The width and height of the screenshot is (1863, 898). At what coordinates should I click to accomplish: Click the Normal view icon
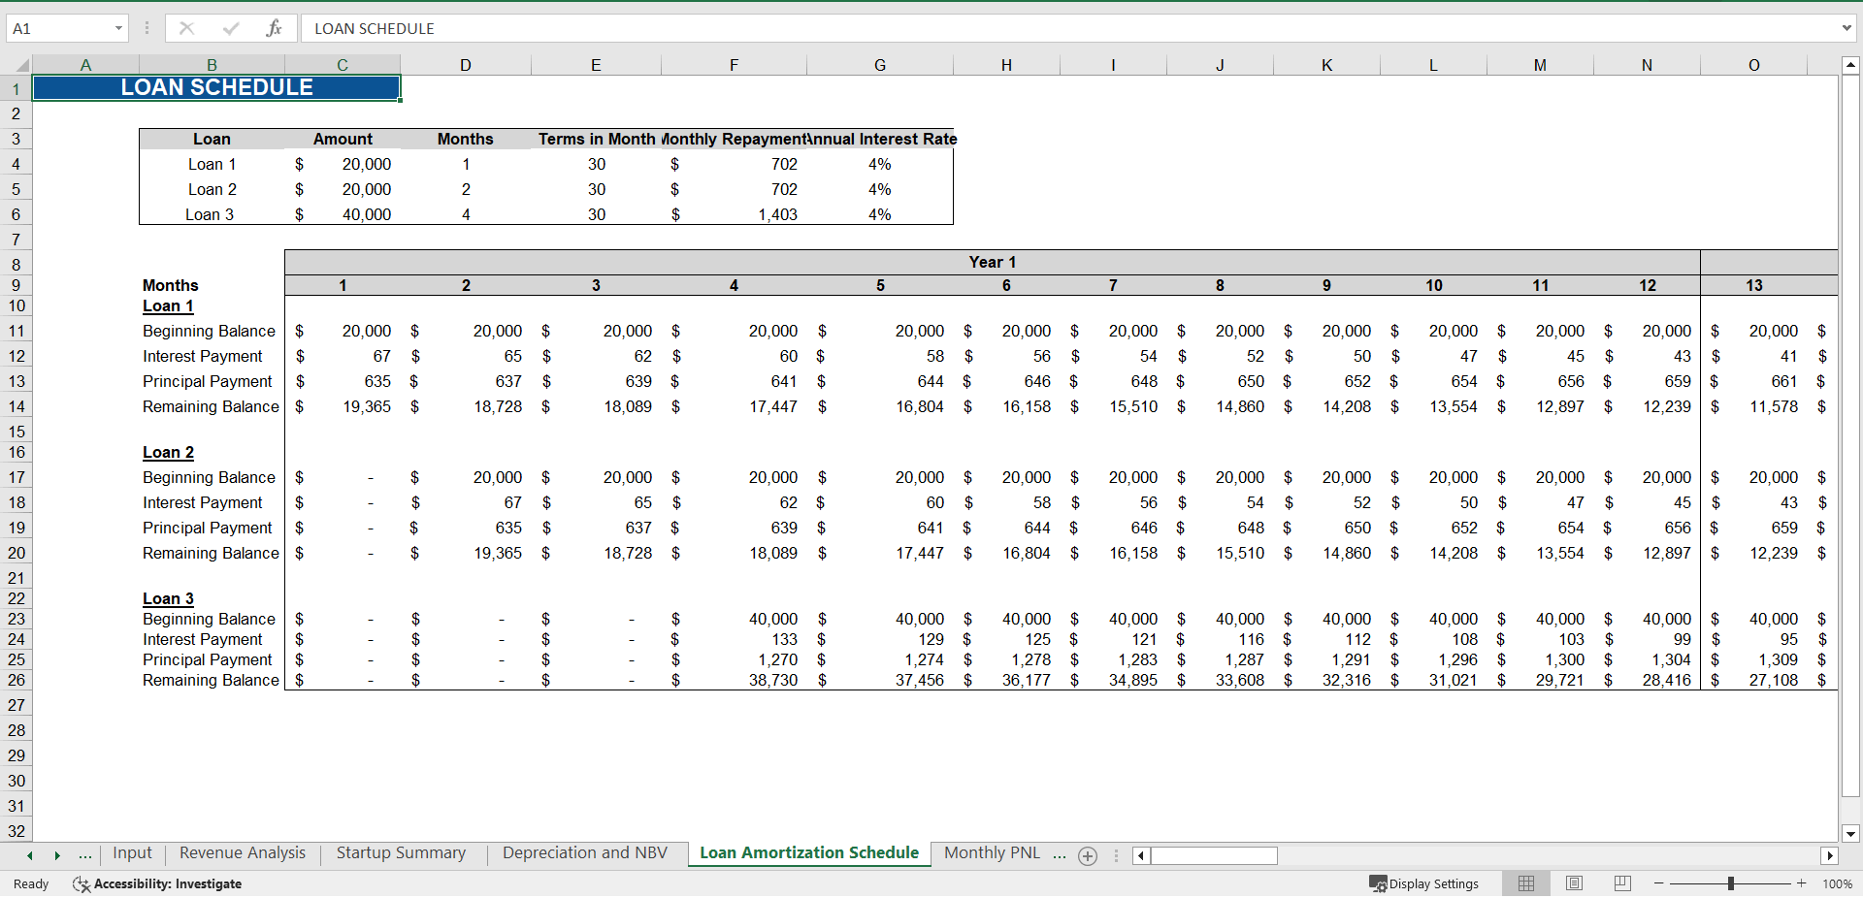(x=1525, y=883)
